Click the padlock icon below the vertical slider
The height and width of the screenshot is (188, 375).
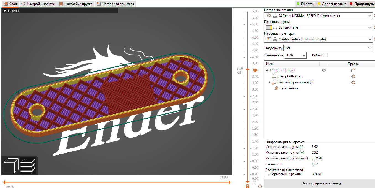pos(248,186)
